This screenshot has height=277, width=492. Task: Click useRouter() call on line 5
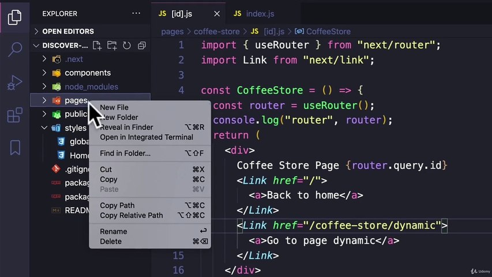[336, 105]
